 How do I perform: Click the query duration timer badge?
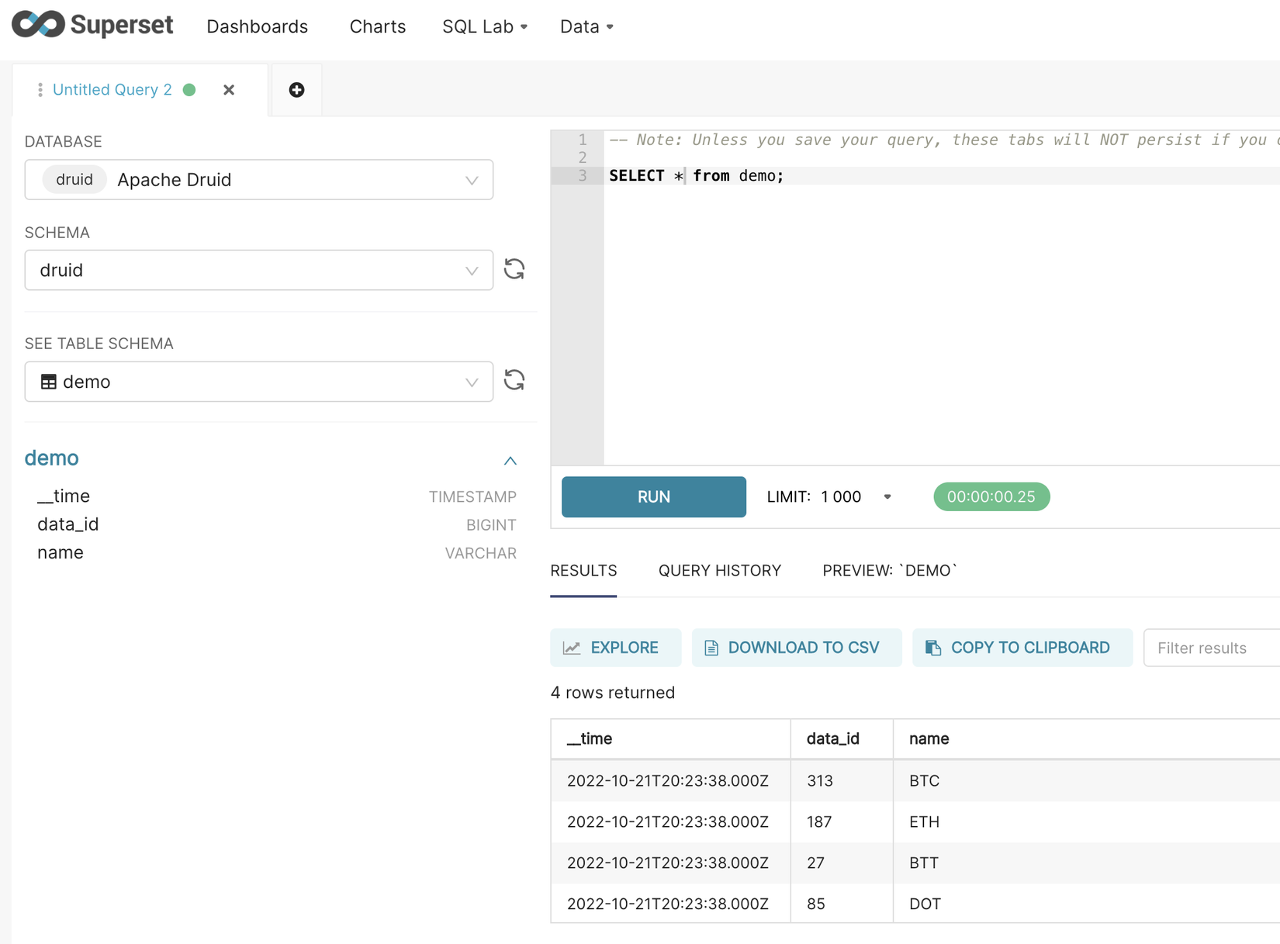(991, 497)
